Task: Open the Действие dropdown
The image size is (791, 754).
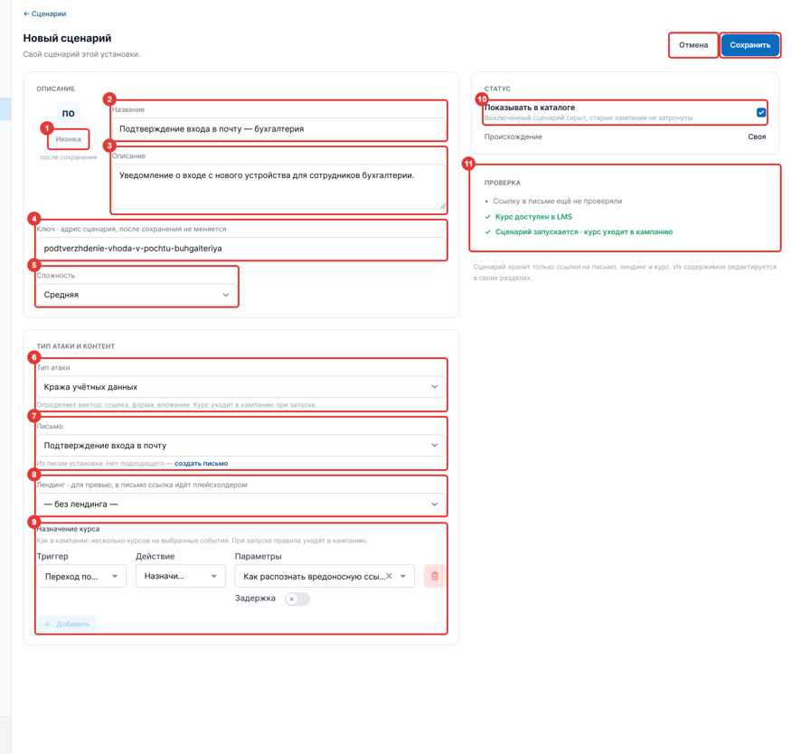Action: [x=180, y=576]
